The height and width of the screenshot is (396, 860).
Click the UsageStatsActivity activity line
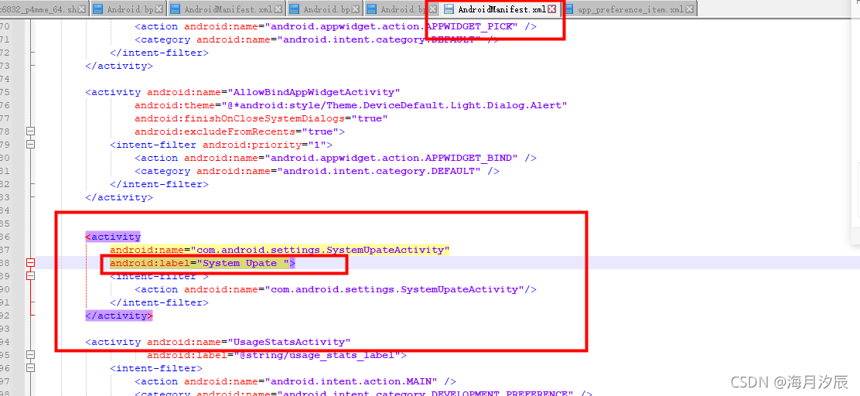218,343
